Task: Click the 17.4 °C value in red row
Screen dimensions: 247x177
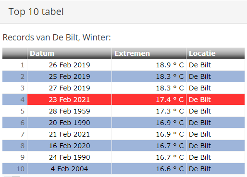Action: (x=170, y=100)
